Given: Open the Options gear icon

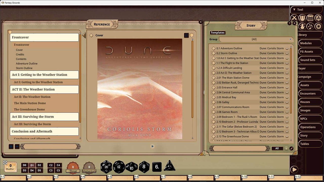Looking at the screenshot, I should coord(318,26).
